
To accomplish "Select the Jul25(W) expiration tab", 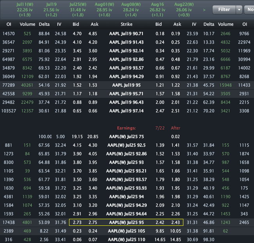I will pos(78,10).
